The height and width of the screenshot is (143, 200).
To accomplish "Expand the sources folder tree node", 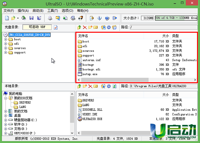I will click(6, 48).
